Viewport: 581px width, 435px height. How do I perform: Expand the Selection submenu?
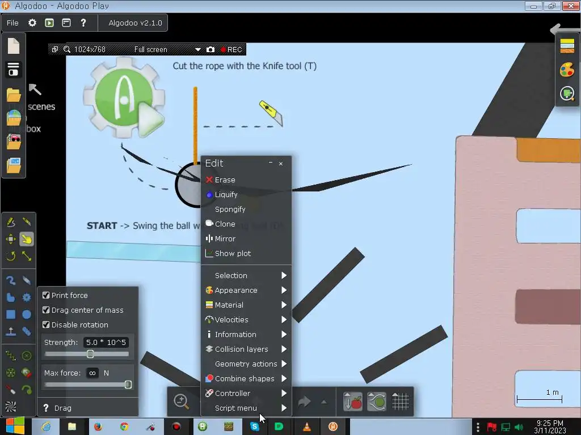pyautogui.click(x=246, y=276)
